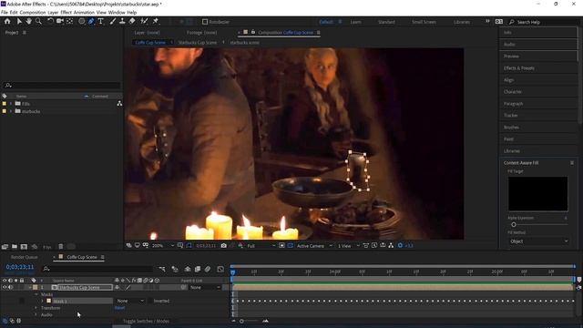Select the Roto Brush tool
The image size is (583, 328).
click(144, 22)
